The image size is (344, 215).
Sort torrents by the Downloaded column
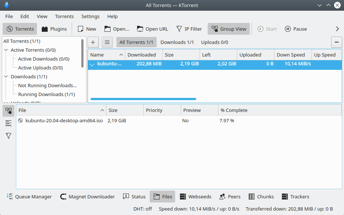tap(144, 55)
